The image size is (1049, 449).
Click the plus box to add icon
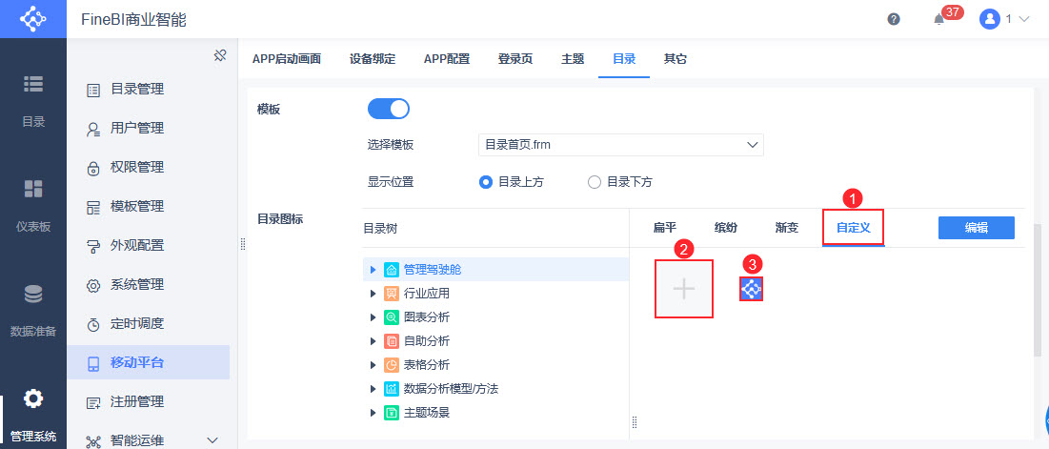click(684, 289)
